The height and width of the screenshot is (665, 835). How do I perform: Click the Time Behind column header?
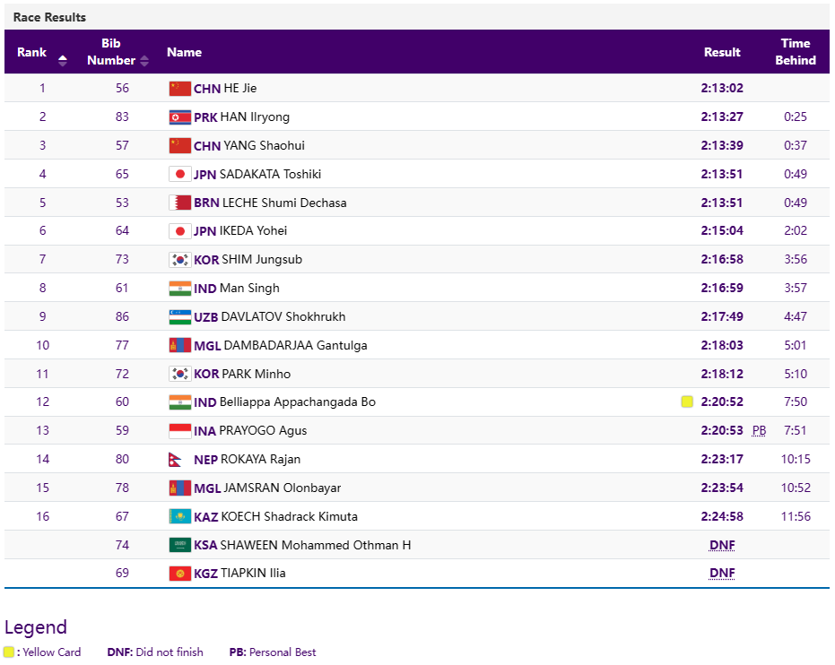tap(796, 52)
